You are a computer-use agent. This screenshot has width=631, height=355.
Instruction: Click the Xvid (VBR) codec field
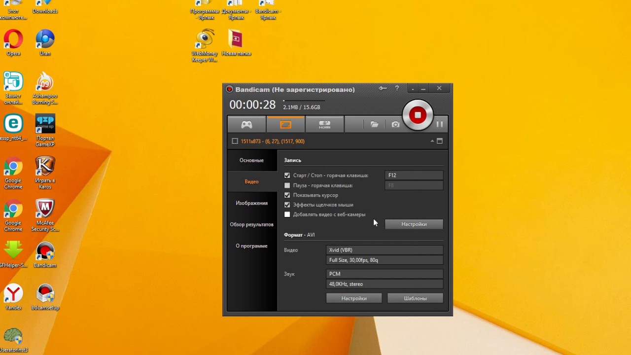click(385, 250)
